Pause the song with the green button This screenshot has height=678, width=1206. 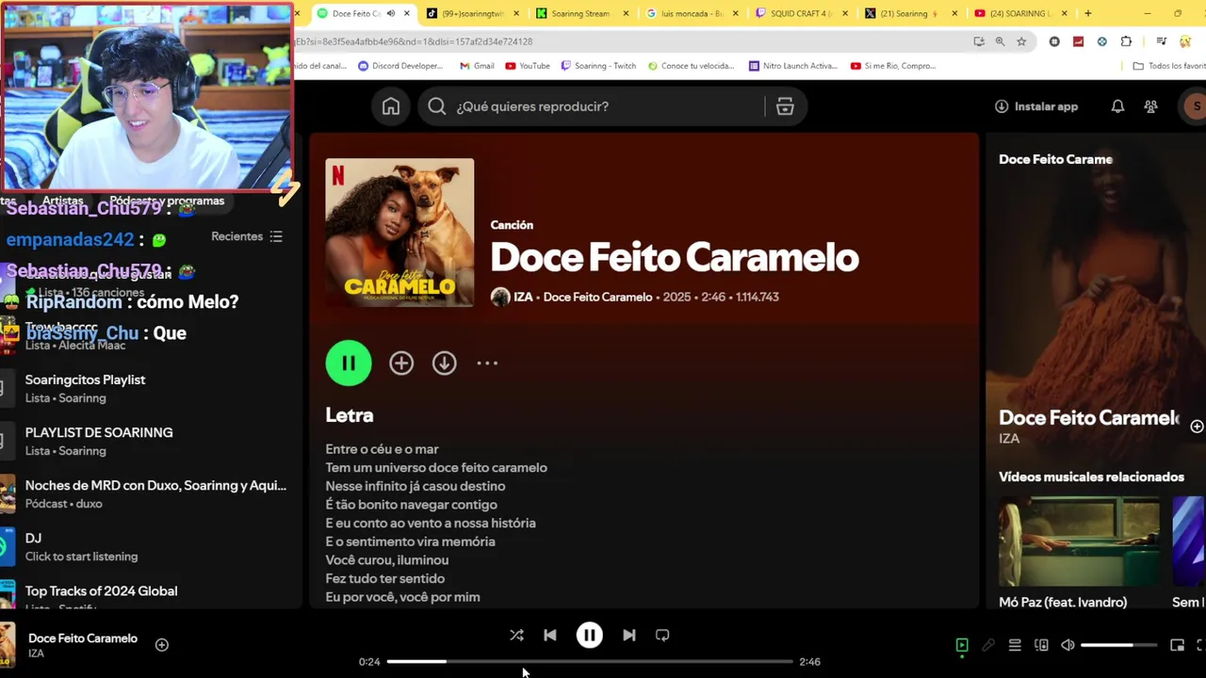tap(349, 363)
